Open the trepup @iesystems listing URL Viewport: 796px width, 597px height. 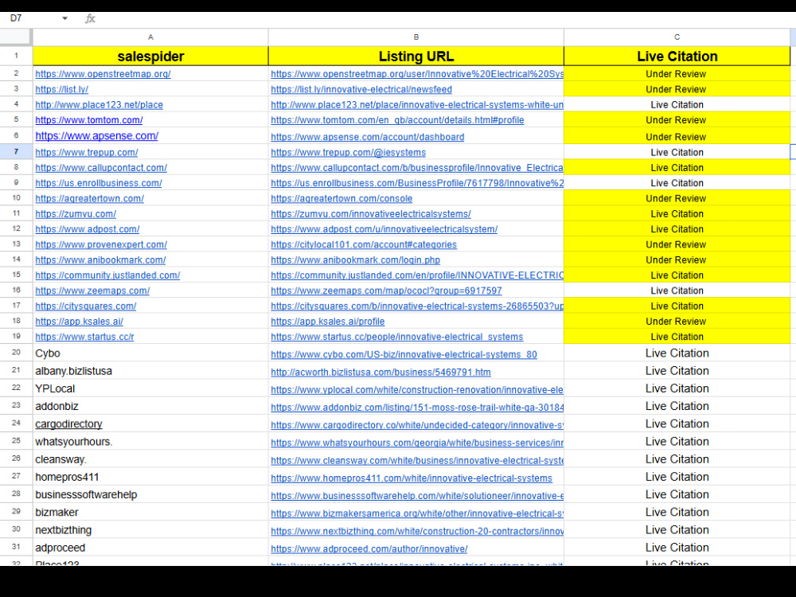pyautogui.click(x=349, y=152)
